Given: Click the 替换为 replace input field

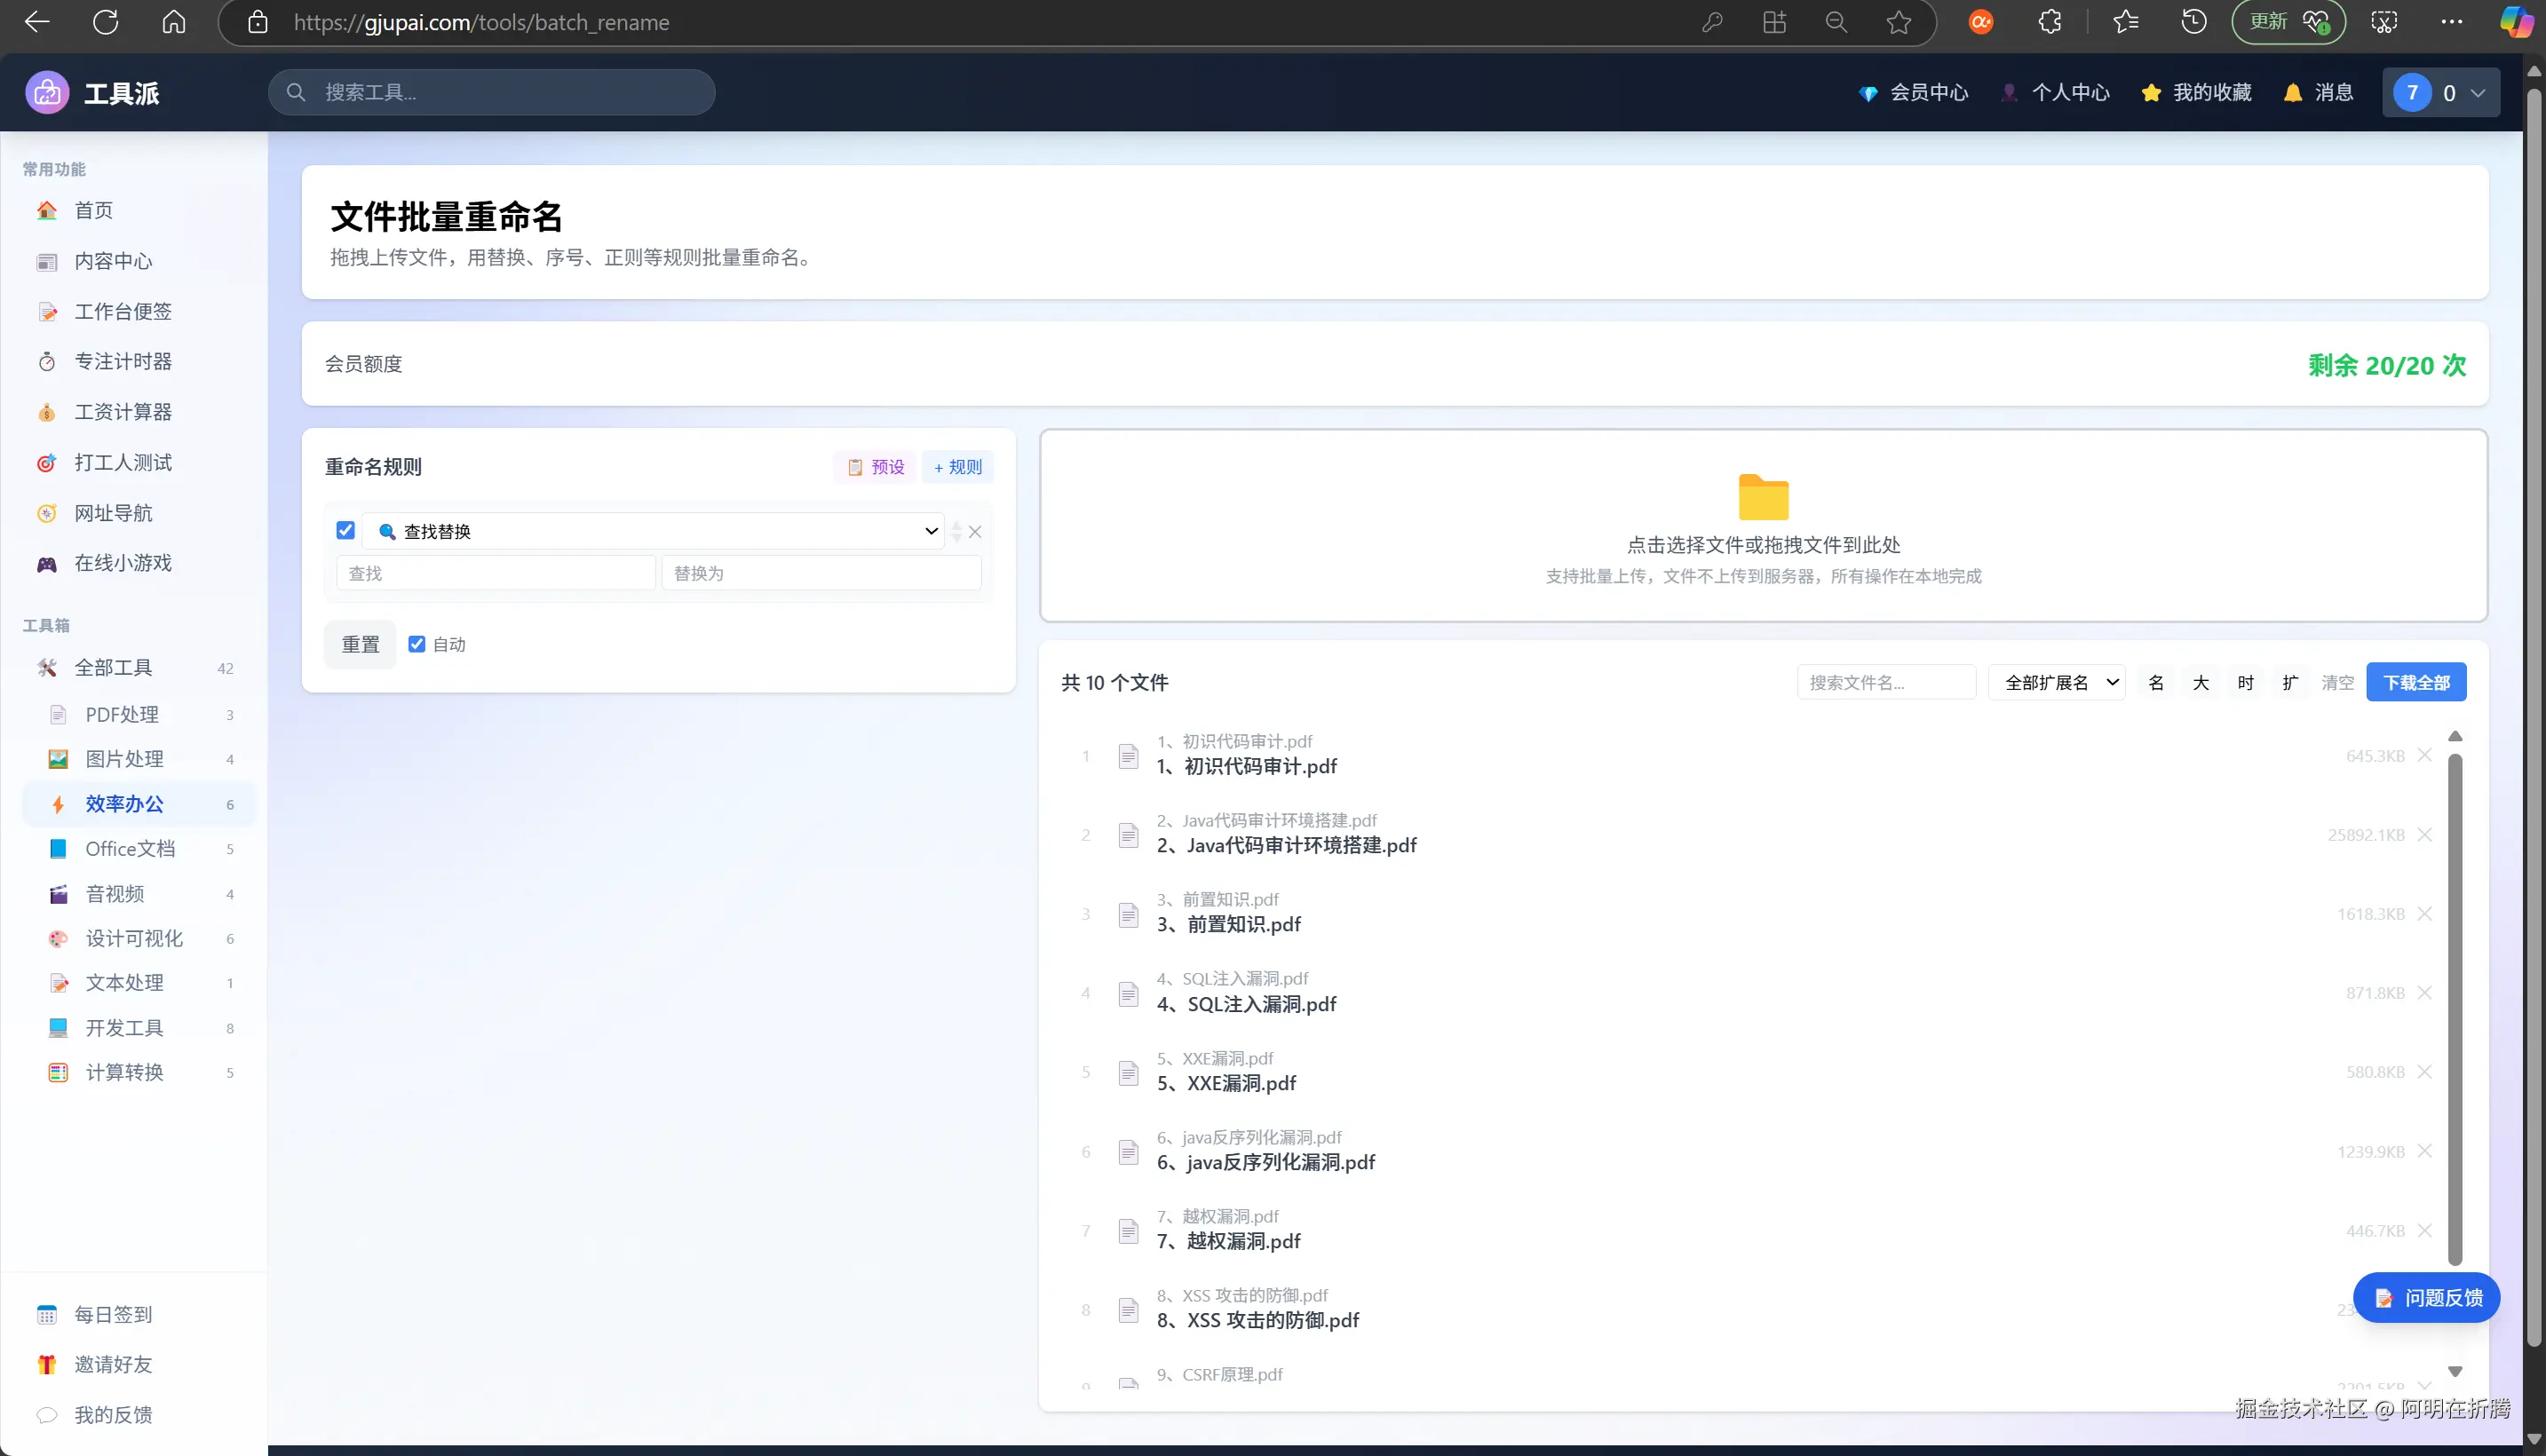Looking at the screenshot, I should (821, 573).
